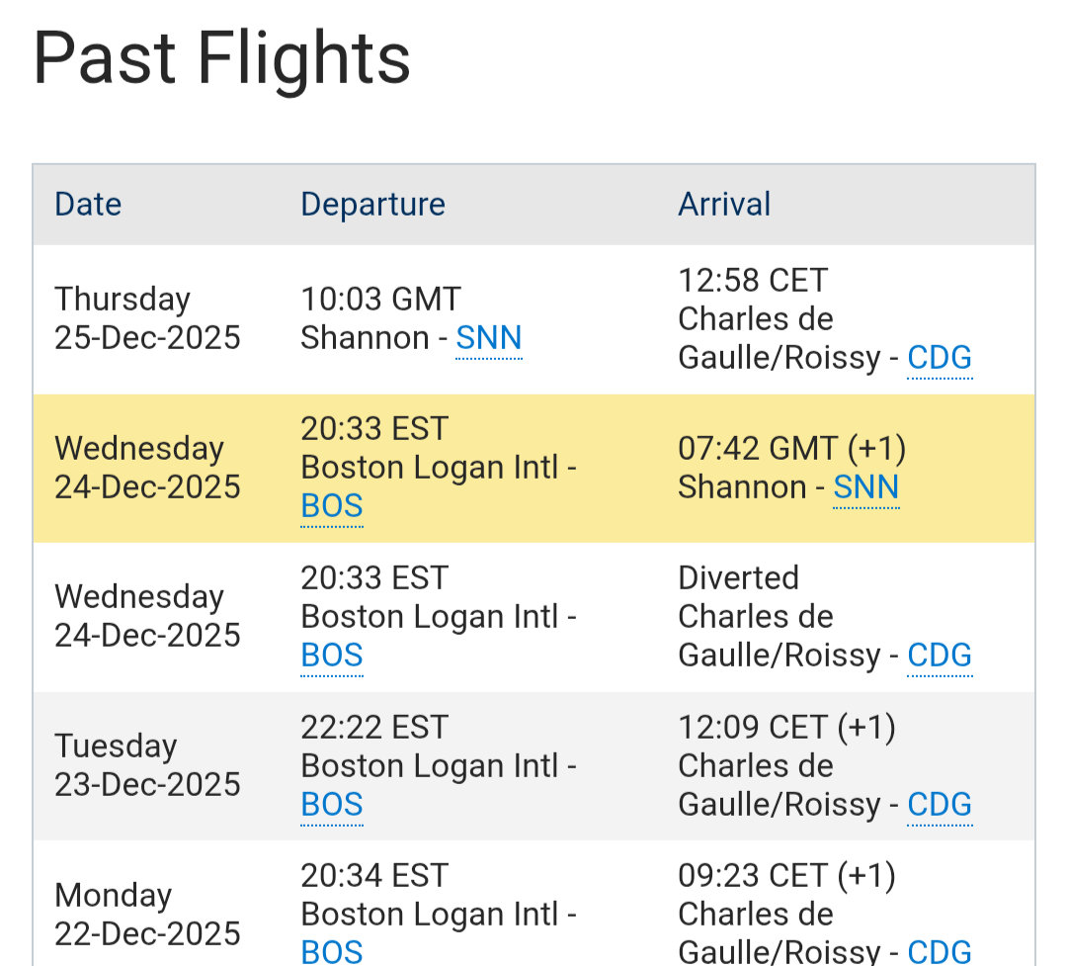Viewport: 1067px width, 966px height.
Task: Click the Diverted status text
Action: coord(738,577)
